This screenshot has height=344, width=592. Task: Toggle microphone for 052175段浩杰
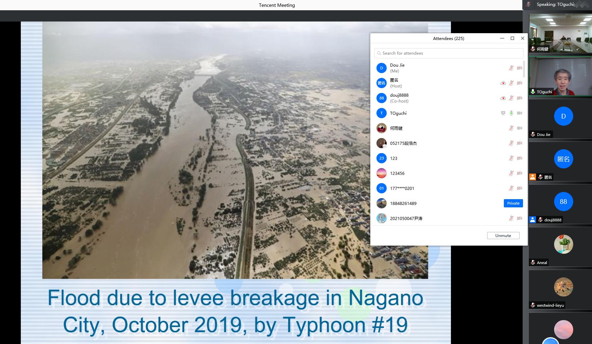pyautogui.click(x=511, y=143)
